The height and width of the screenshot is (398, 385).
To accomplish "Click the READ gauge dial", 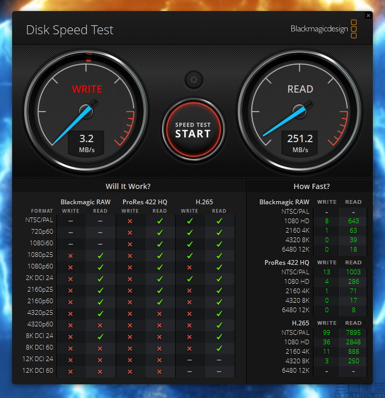I will click(300, 111).
